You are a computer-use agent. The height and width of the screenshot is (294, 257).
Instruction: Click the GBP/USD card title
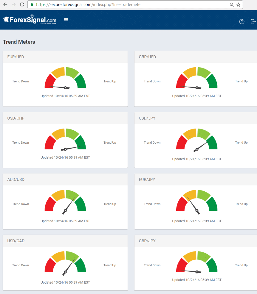coord(147,57)
